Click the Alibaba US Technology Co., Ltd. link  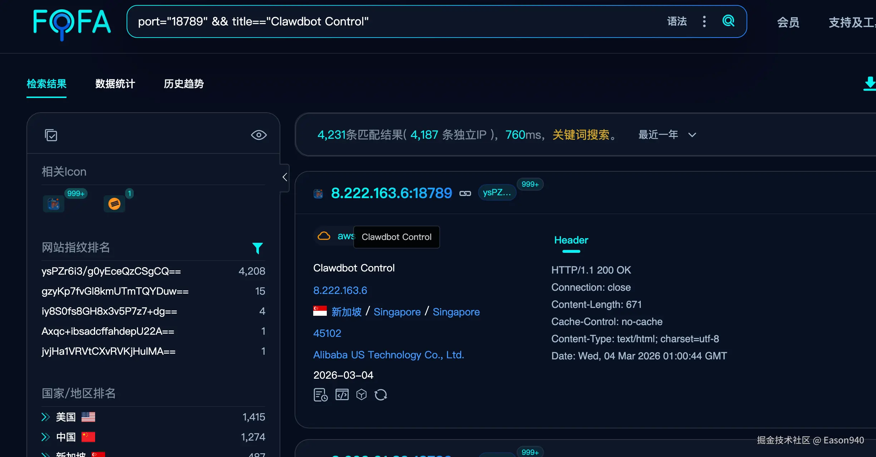click(x=388, y=354)
